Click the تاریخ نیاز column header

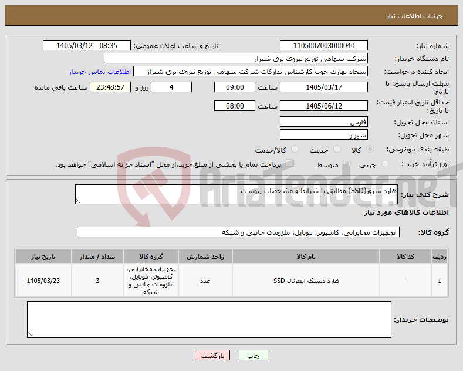43,257
